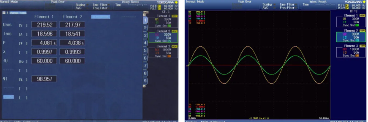The image size is (368, 122).
Task: Click the Urms row label
Action: pyautogui.click(x=7, y=25)
